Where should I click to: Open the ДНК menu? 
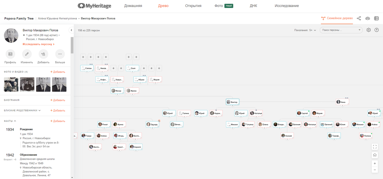coord(253,6)
